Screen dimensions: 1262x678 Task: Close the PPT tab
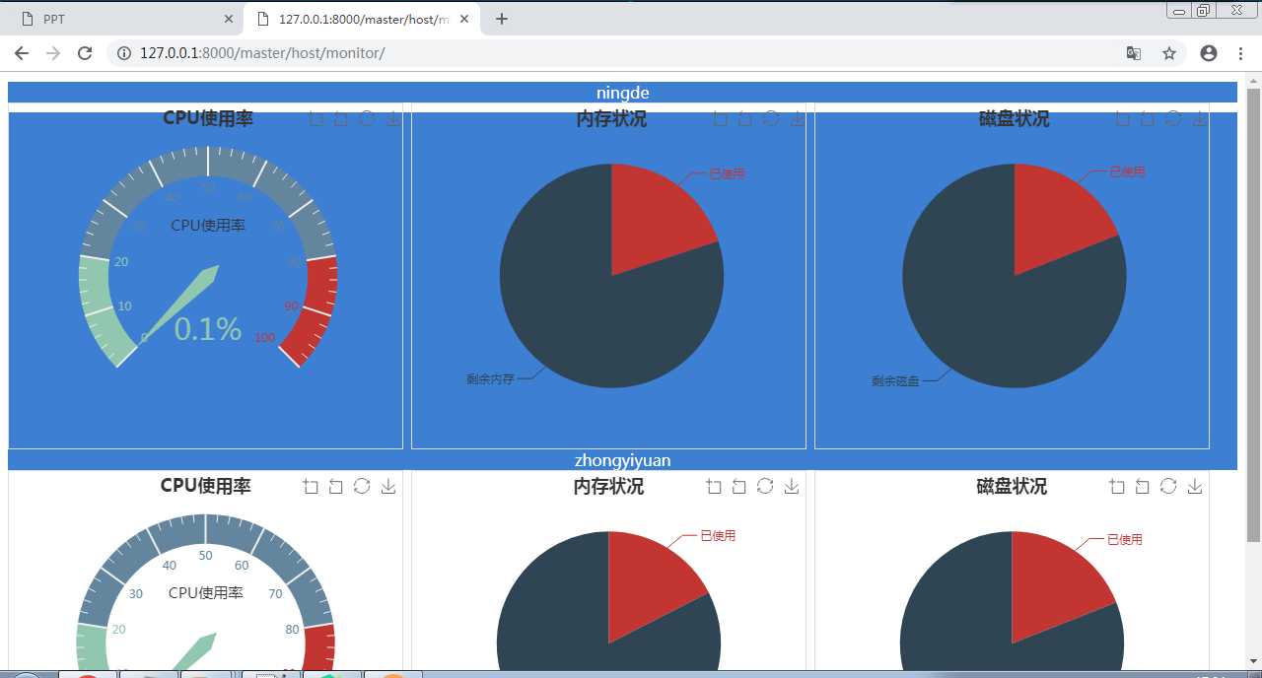click(x=229, y=19)
